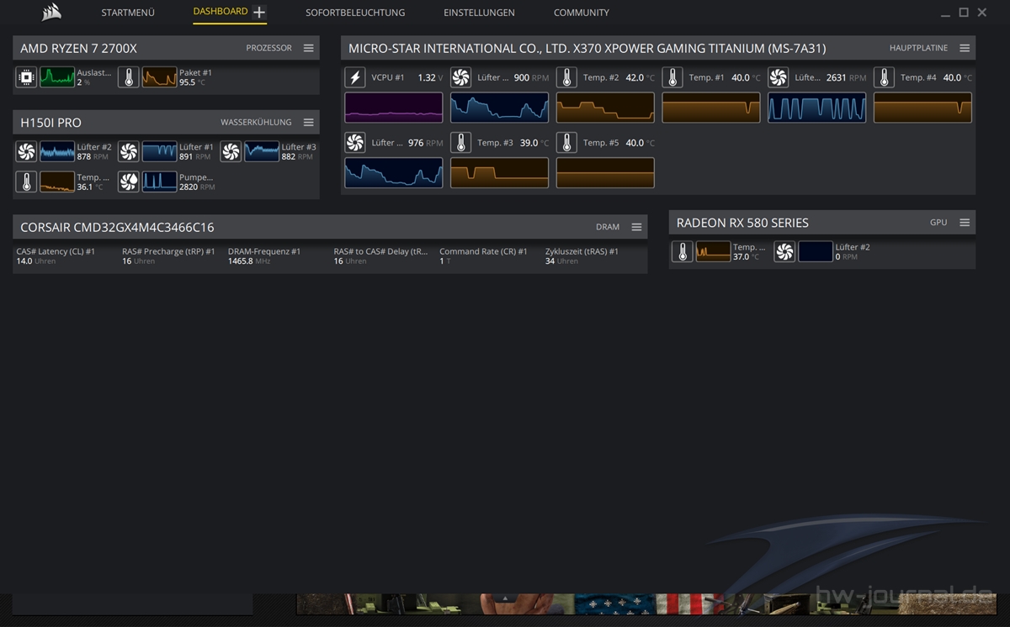Click the VCPU #1 1.32 V reading
The width and height of the screenshot is (1010, 627).
(430, 77)
